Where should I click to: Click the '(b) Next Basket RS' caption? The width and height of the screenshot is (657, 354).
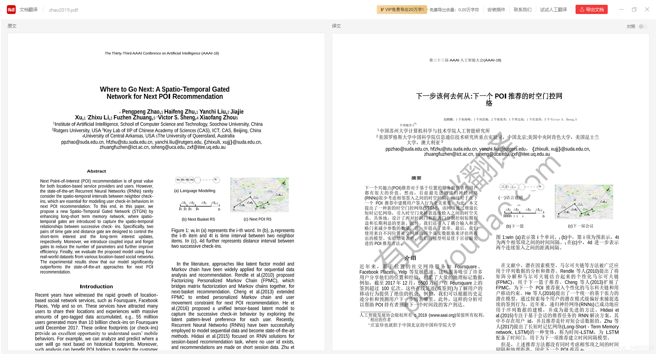click(x=198, y=219)
